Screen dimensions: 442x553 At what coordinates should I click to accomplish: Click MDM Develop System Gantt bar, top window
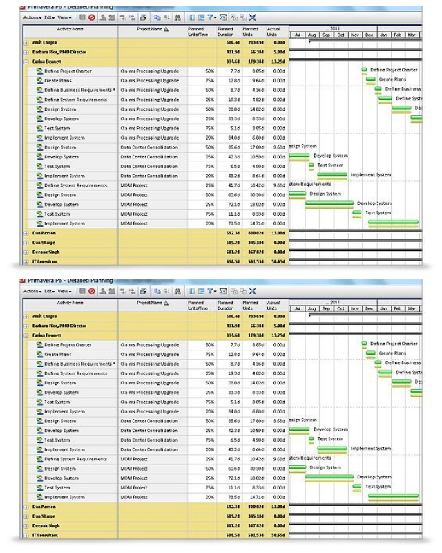click(329, 203)
